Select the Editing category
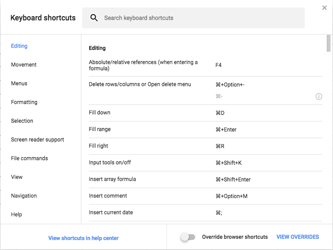 pos(19,46)
